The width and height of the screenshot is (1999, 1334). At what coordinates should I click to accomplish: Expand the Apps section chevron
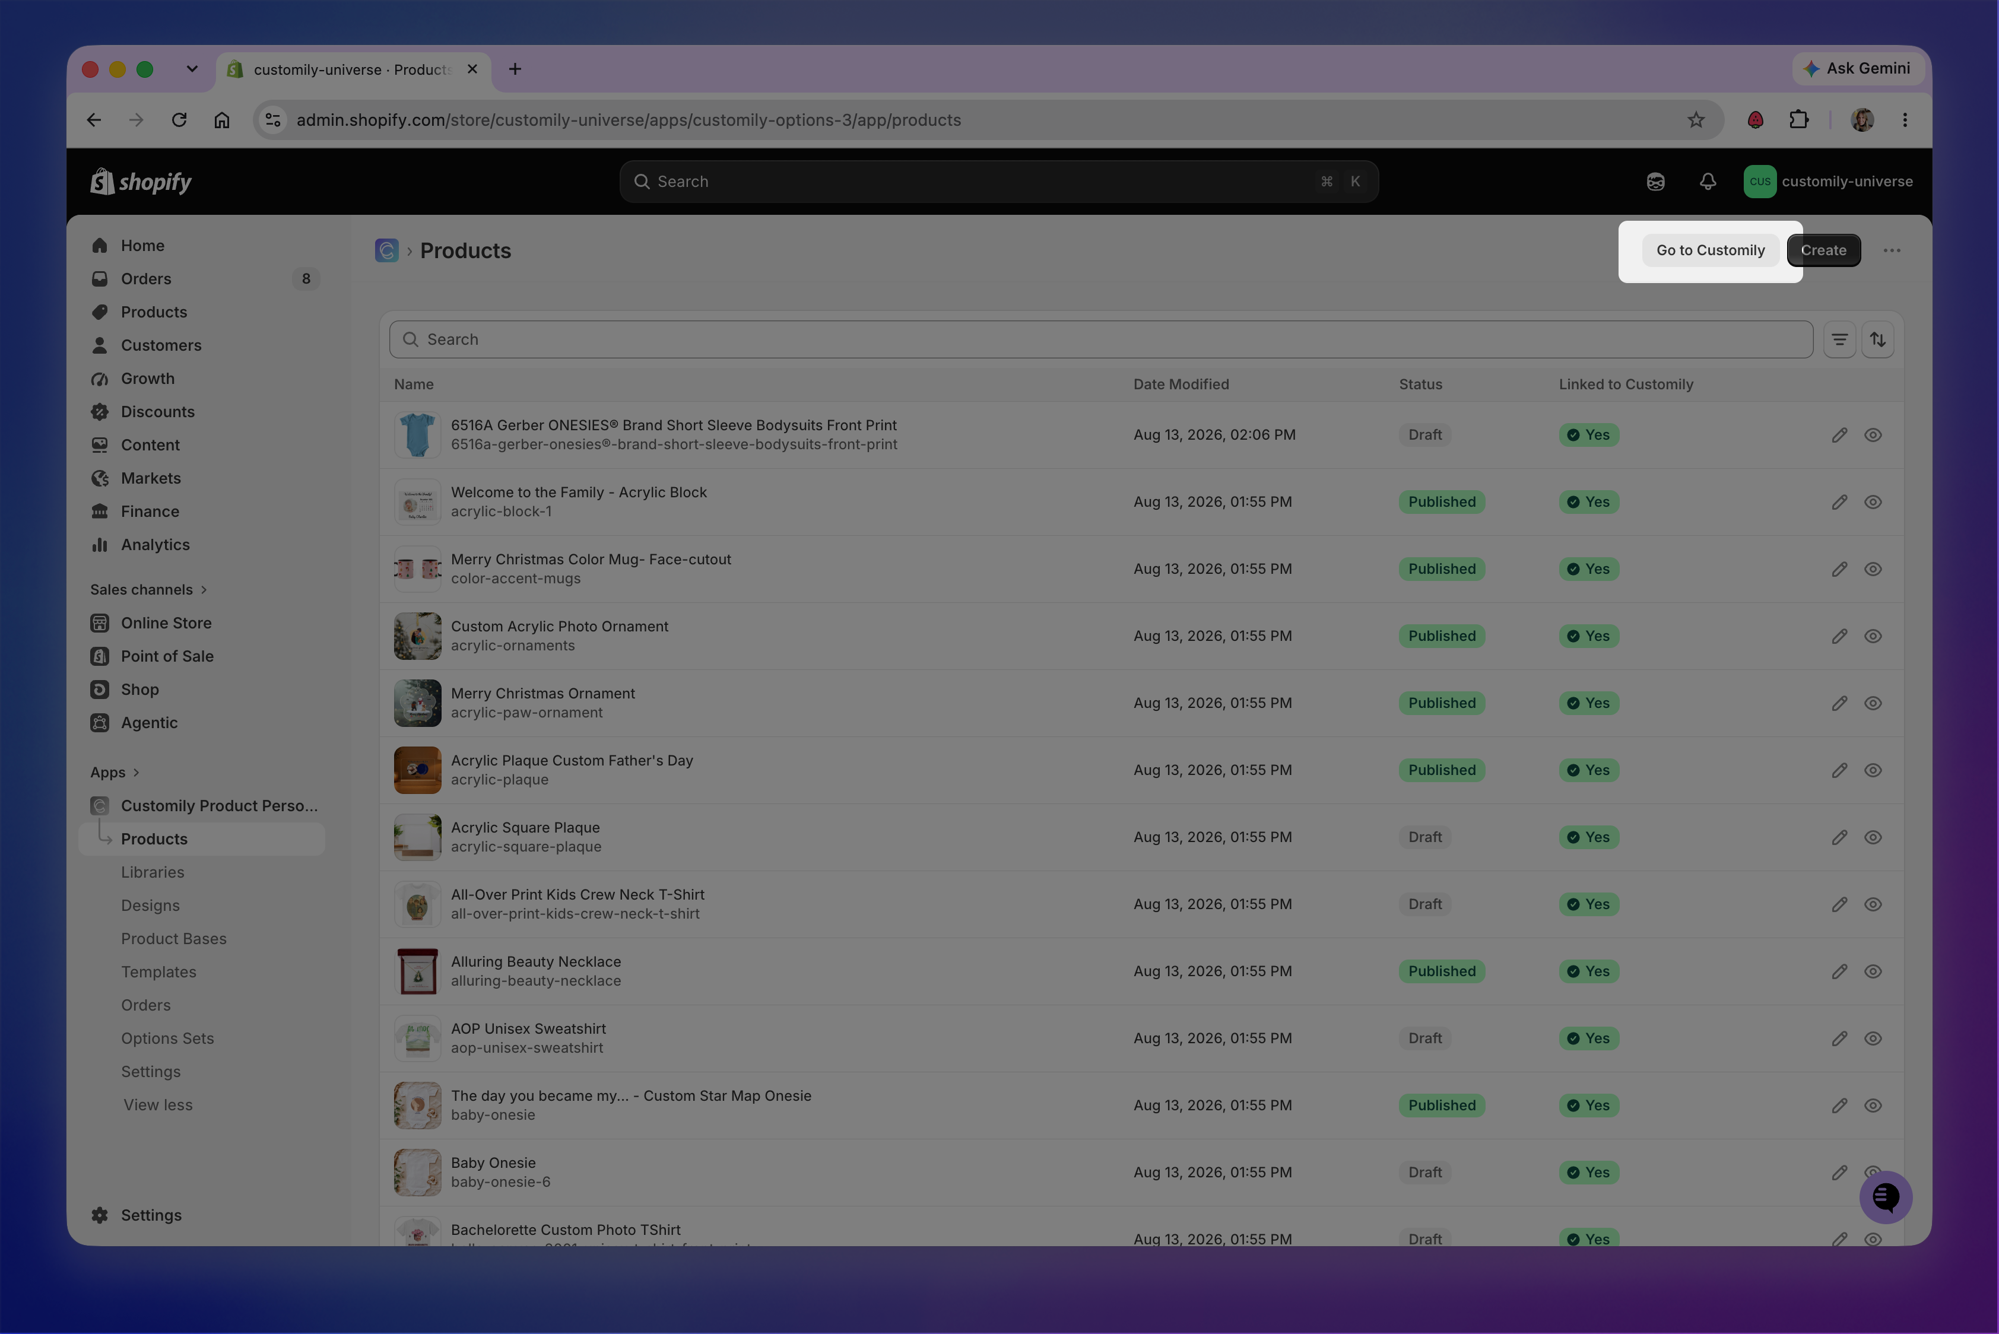(136, 773)
